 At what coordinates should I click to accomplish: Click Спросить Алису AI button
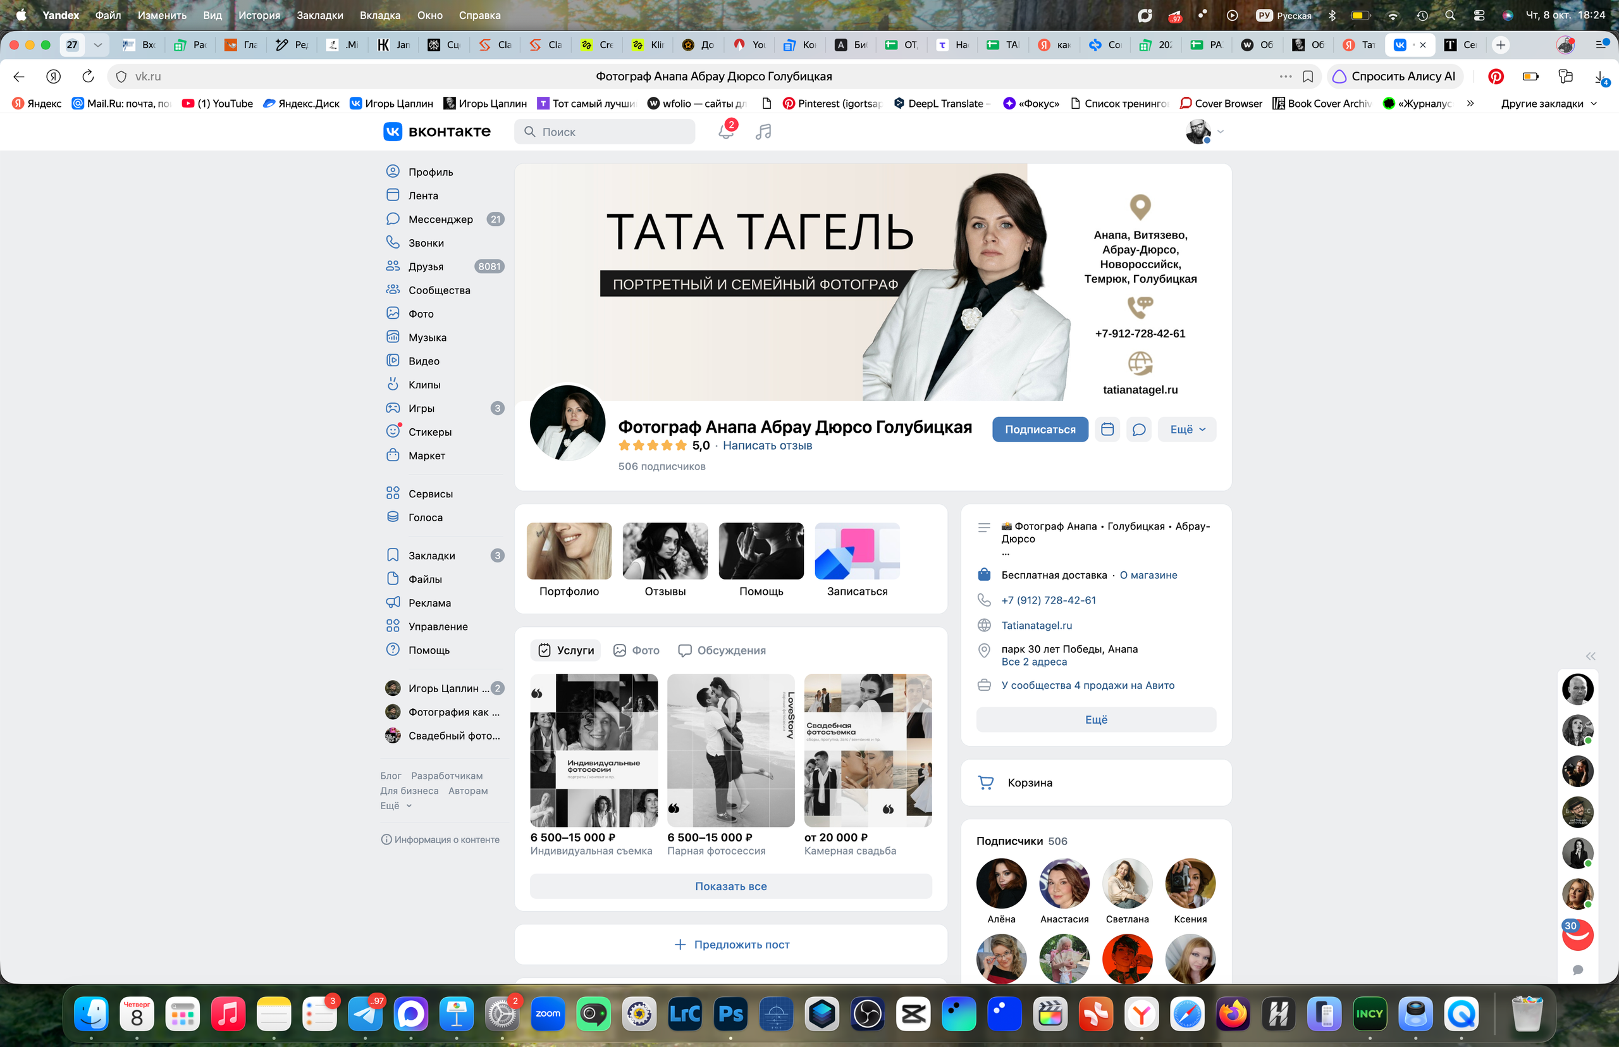click(1394, 76)
